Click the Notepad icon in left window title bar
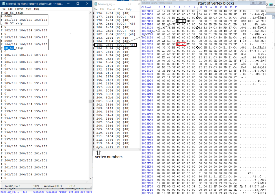 [3, 4]
